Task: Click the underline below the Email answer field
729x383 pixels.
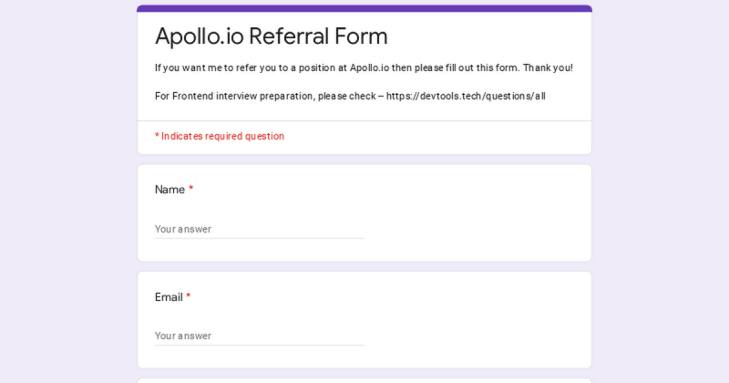Action: (x=259, y=346)
